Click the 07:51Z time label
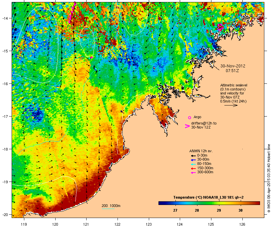 [x=232, y=71]
